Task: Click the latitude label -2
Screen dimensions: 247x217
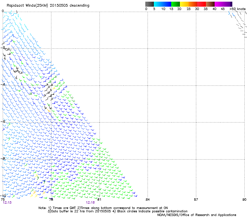Action: 3,48
